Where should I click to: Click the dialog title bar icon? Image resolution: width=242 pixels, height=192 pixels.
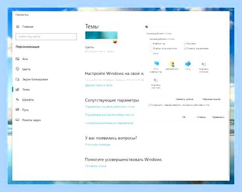coord(147,27)
